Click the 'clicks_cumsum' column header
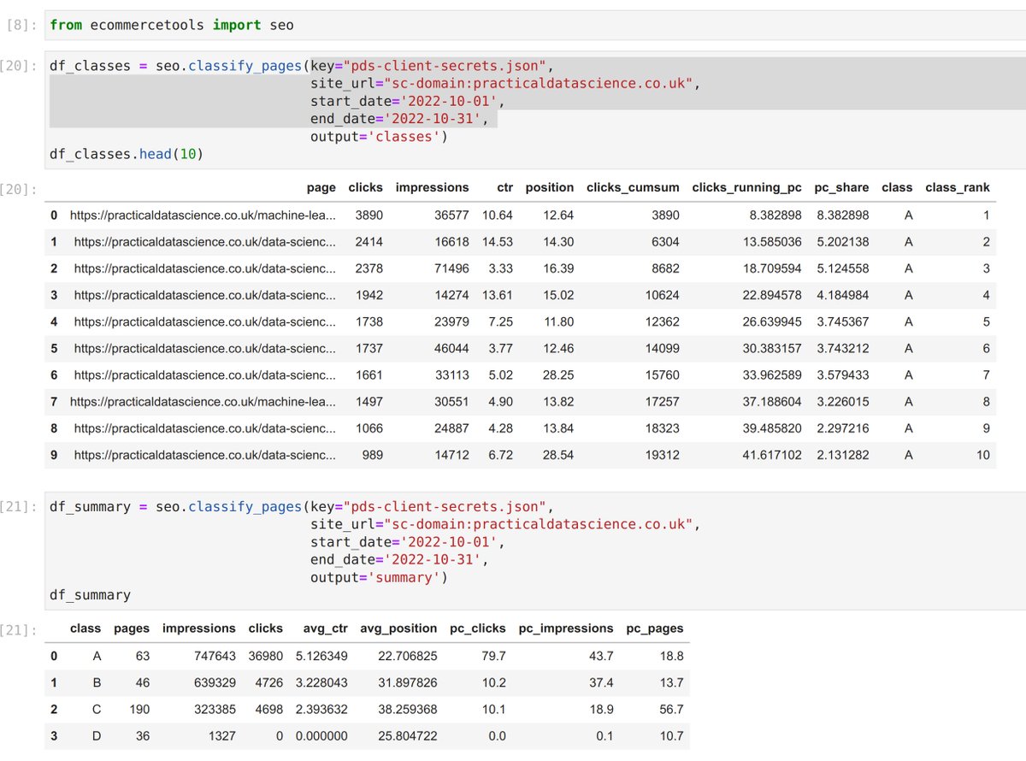 click(633, 187)
